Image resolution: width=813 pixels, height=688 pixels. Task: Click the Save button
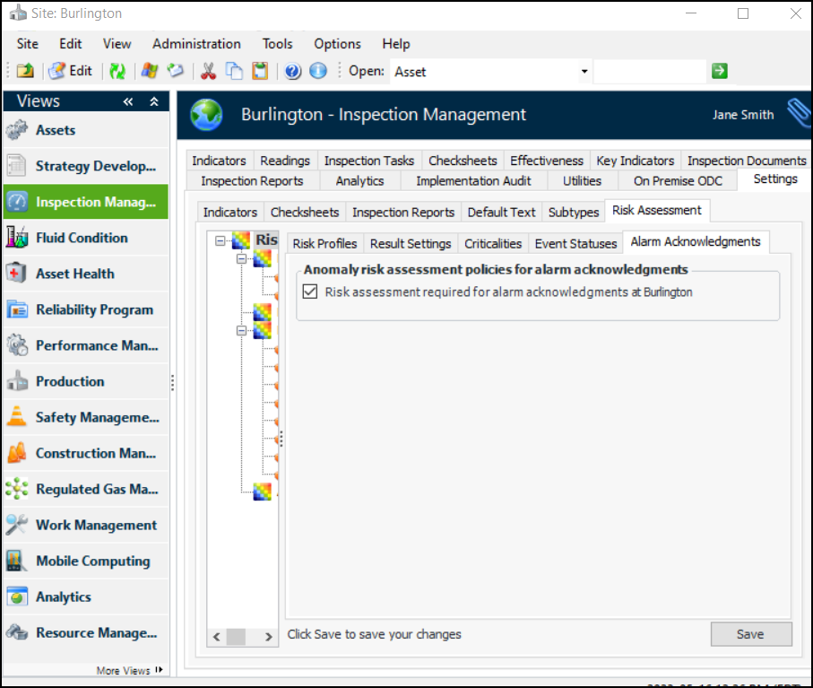[x=750, y=634]
